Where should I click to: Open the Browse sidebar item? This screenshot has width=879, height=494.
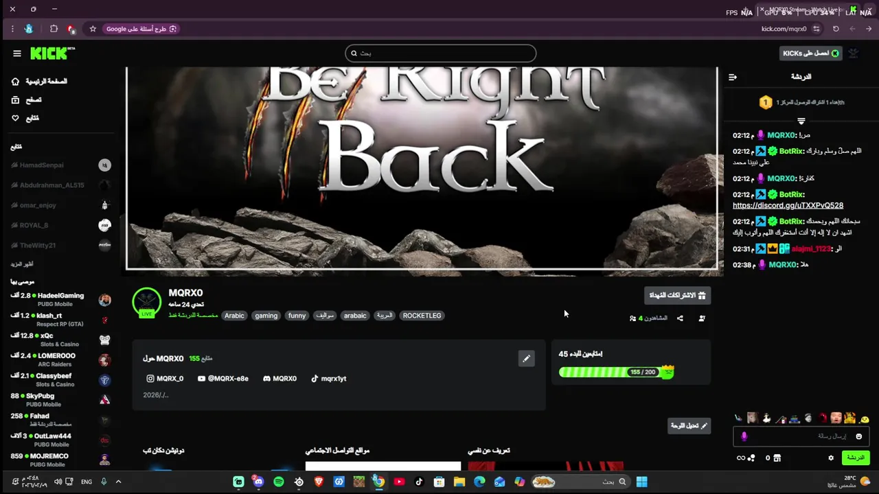(27, 99)
